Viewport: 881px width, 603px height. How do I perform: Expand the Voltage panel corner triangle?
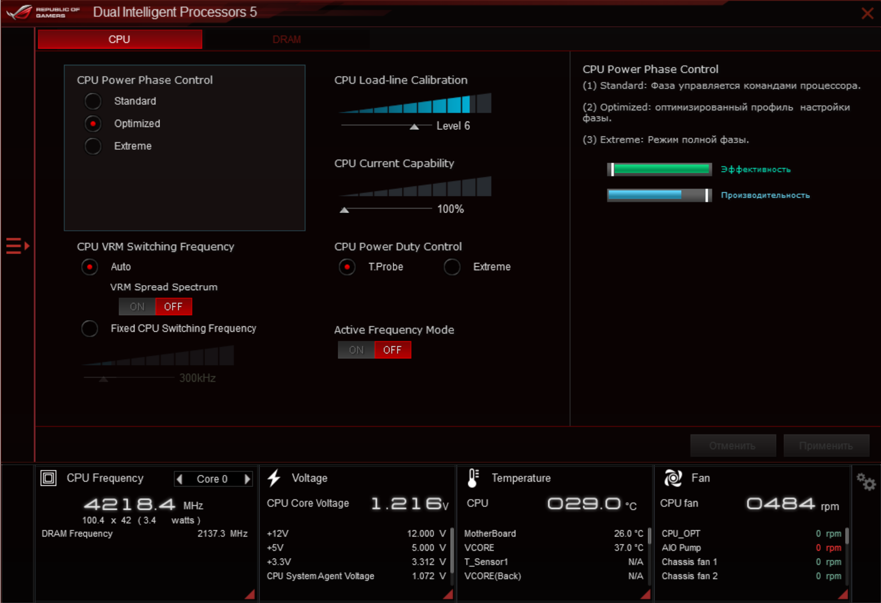[448, 594]
